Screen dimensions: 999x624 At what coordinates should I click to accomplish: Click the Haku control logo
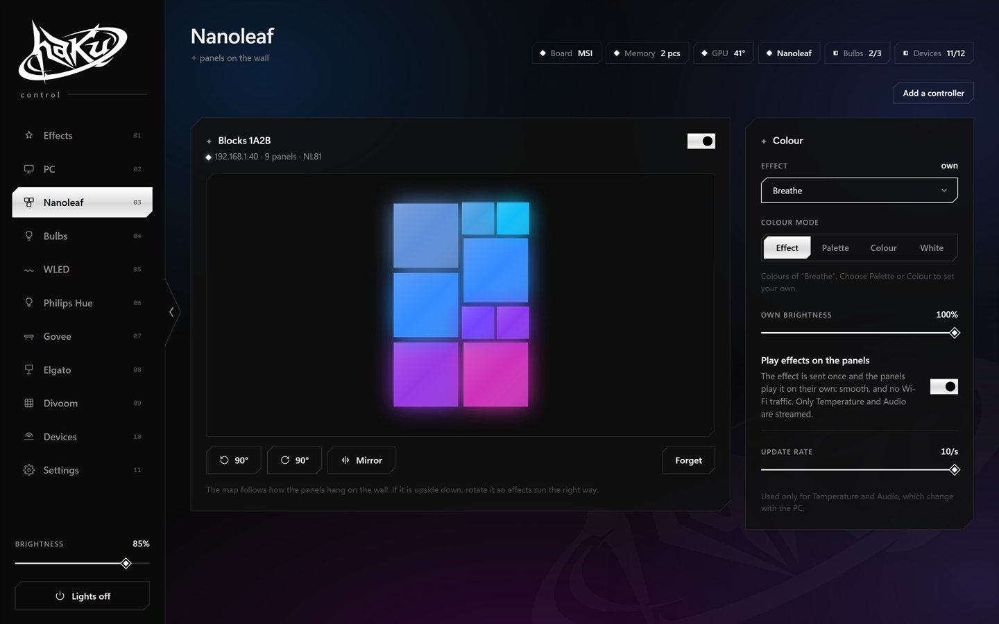click(73, 52)
